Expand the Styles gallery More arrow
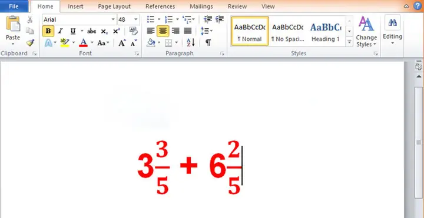 tap(349, 42)
